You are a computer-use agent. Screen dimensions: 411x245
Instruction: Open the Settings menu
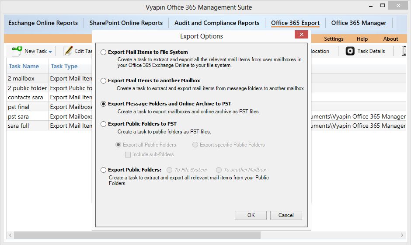coord(334,39)
